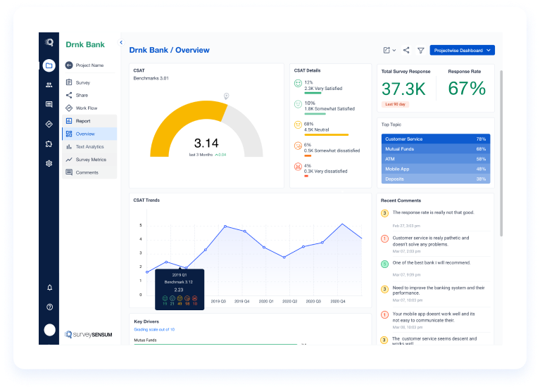Image resolution: width=540 pixels, height=389 pixels.
Task: Go back using the Project Name button
Action: pyautogui.click(x=84, y=65)
